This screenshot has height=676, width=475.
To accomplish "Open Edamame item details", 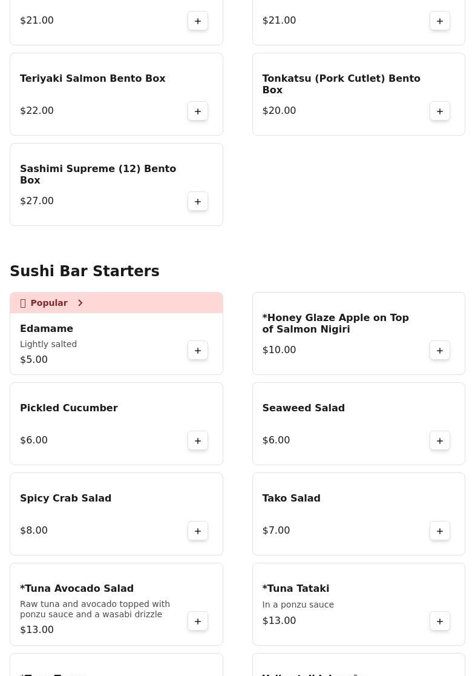I will coord(47,329).
